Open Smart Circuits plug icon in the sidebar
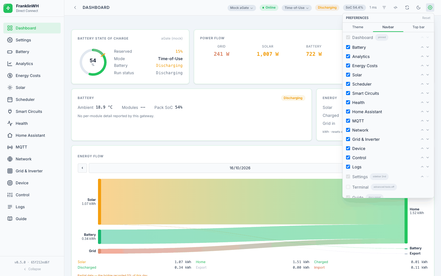This screenshot has height=276, width=441. click(10, 112)
